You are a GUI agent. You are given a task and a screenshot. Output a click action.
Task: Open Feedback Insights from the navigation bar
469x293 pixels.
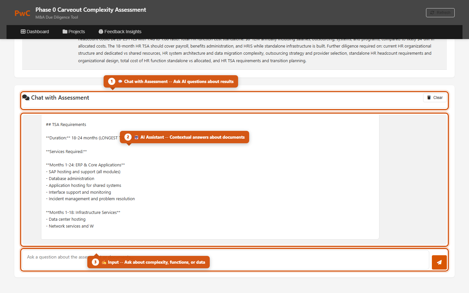click(x=120, y=32)
